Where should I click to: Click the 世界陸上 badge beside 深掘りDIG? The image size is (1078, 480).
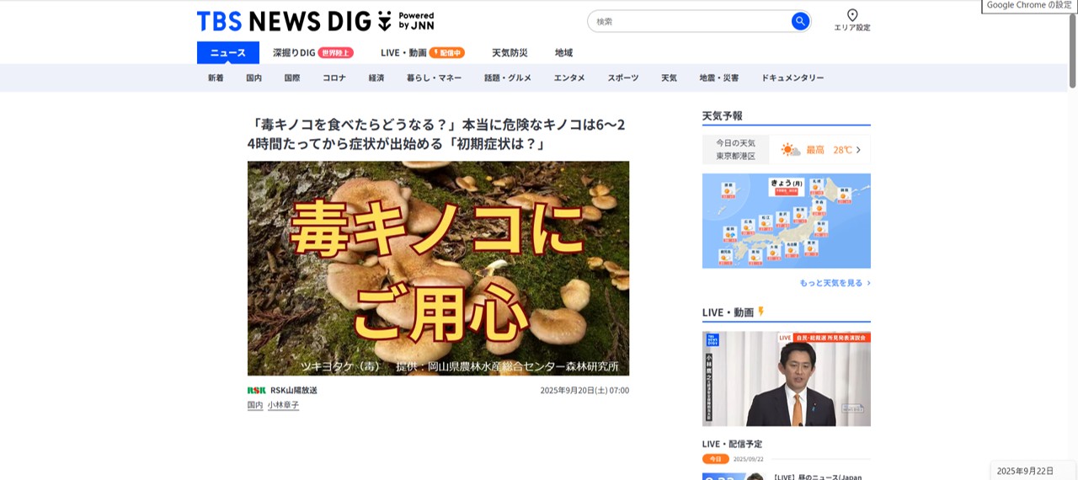pos(336,53)
